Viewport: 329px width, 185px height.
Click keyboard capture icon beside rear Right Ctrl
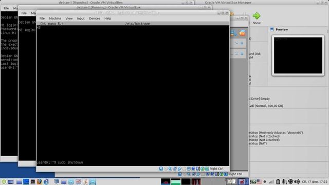[226, 174]
